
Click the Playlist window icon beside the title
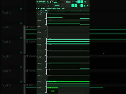[47, 9]
